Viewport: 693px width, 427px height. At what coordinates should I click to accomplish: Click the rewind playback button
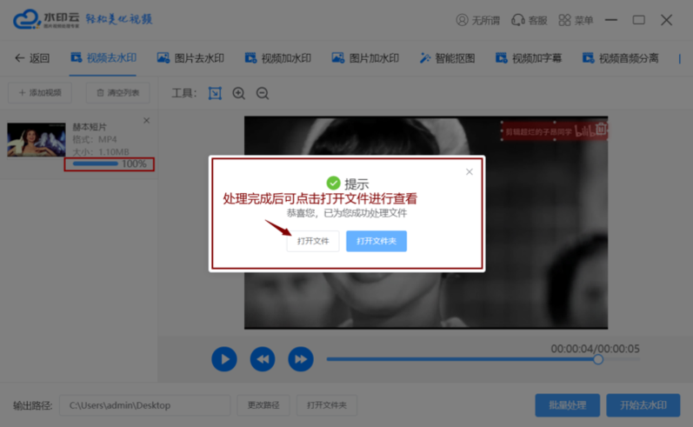(x=262, y=358)
